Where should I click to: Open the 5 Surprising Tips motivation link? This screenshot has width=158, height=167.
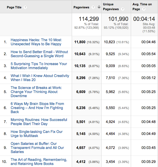click(x=39, y=66)
